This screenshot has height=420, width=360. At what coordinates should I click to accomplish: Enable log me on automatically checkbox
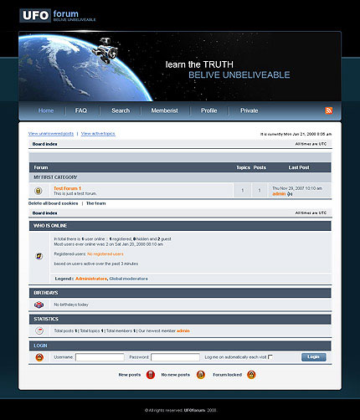270,356
